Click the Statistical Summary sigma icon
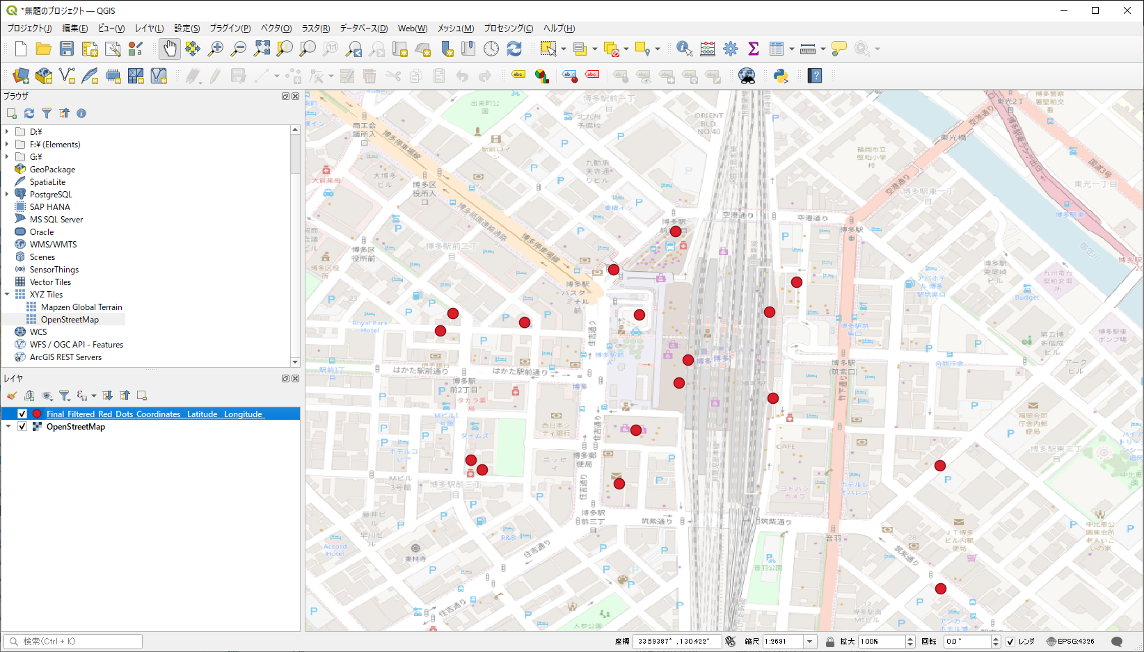 pos(753,49)
